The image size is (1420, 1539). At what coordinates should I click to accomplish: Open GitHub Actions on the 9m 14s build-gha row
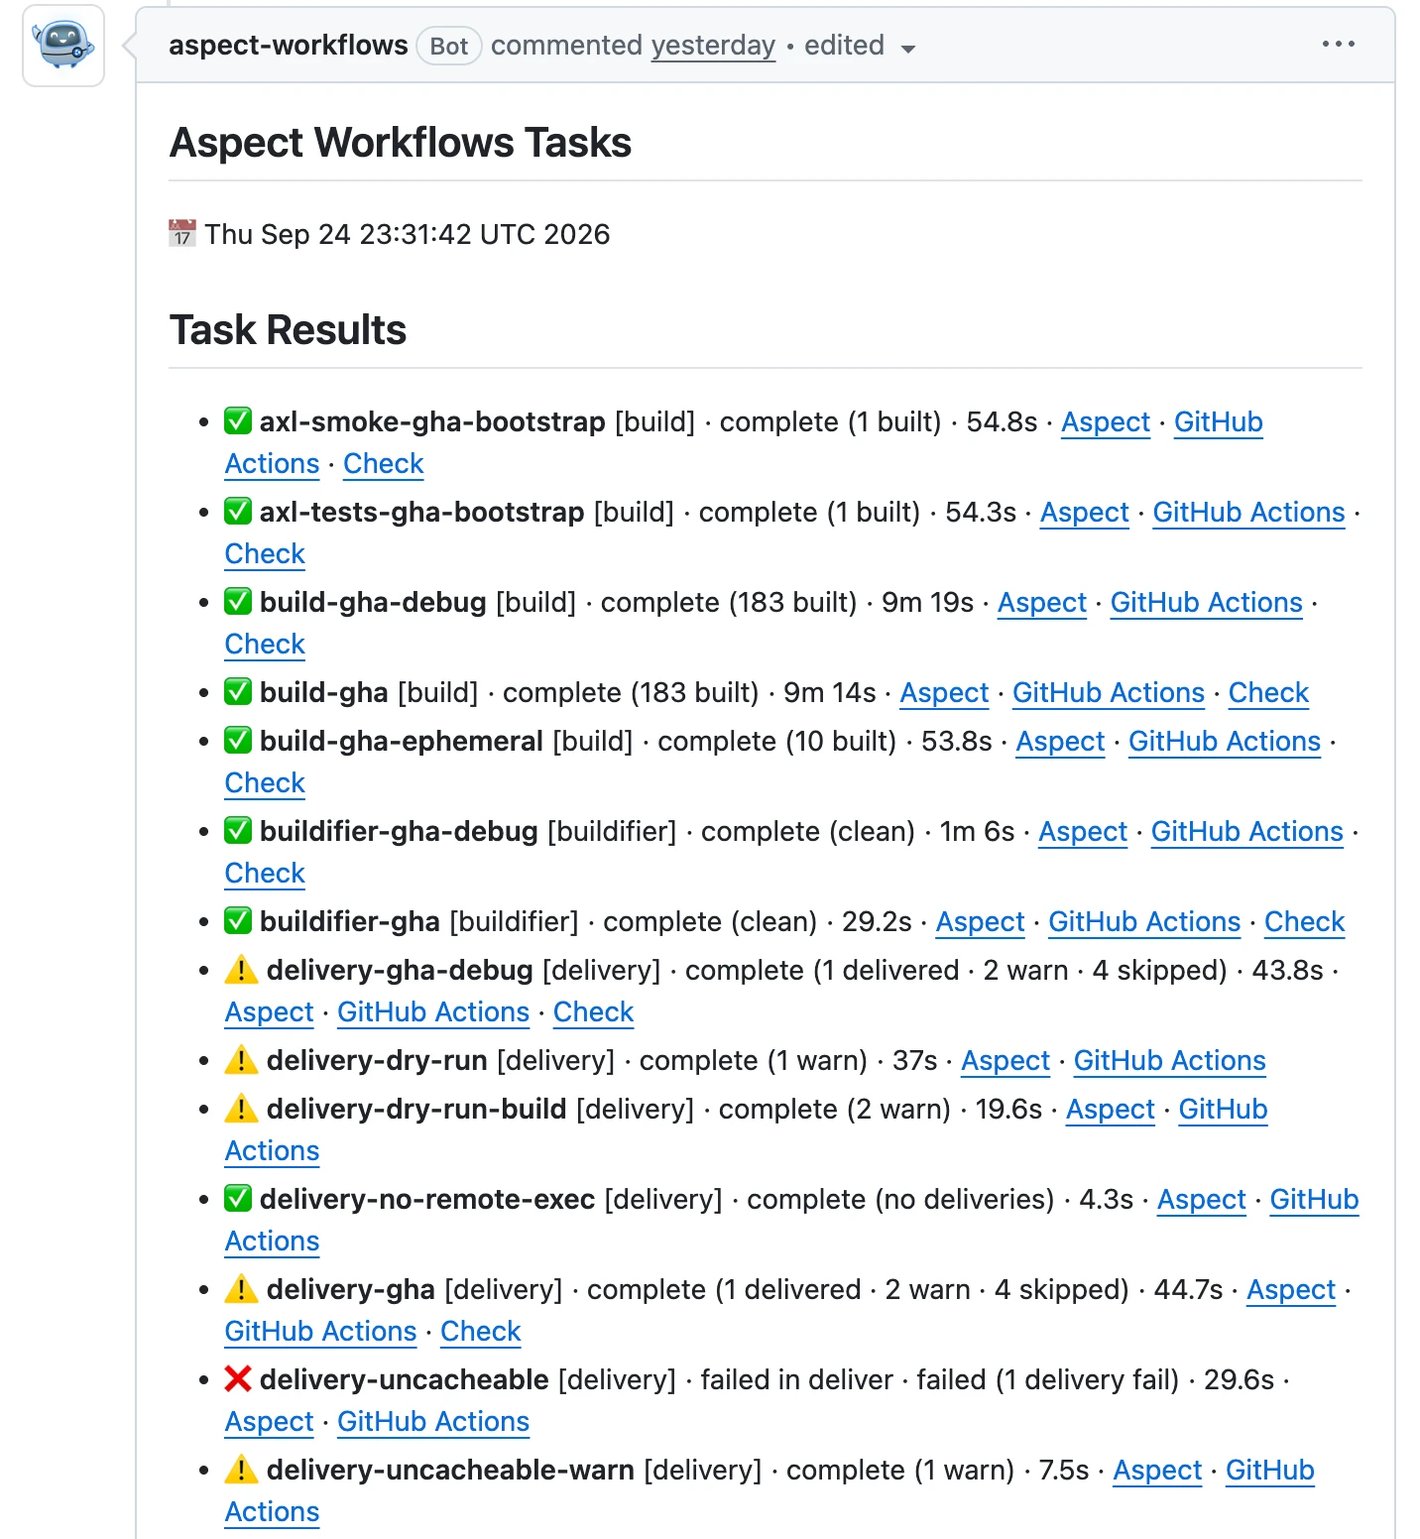pos(1109,693)
